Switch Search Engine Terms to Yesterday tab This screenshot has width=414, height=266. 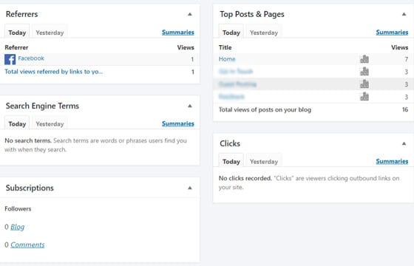pyautogui.click(x=50, y=124)
